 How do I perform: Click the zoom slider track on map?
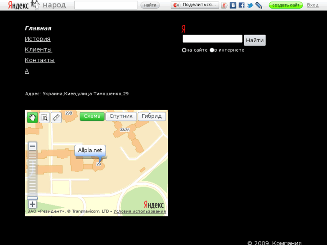(32, 173)
